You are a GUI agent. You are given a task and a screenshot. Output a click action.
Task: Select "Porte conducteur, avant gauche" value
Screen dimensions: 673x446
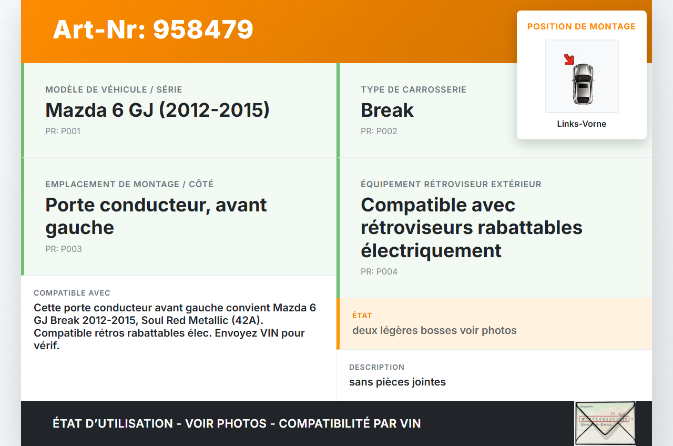coord(156,216)
